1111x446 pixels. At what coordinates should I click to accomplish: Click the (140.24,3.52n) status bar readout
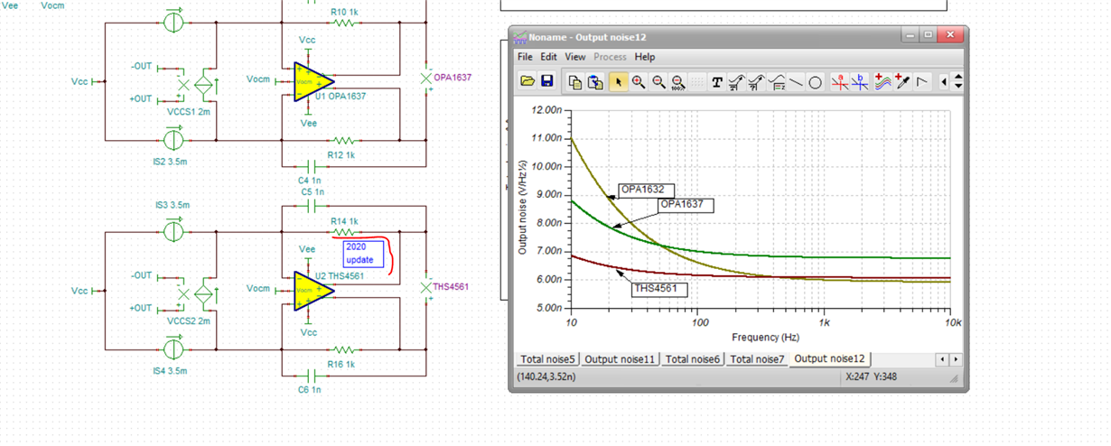pos(546,376)
